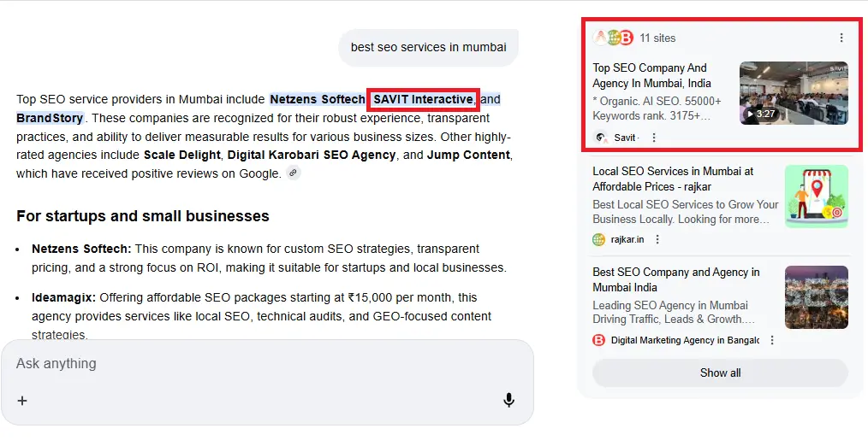This screenshot has width=868, height=440.
Task: Click the rajkar local SEO illustration thumbnail
Action: tap(816, 197)
